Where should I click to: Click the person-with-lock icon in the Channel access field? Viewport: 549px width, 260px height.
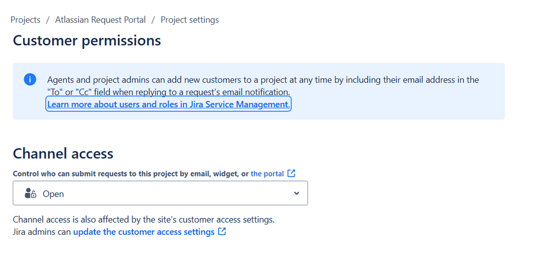point(31,193)
